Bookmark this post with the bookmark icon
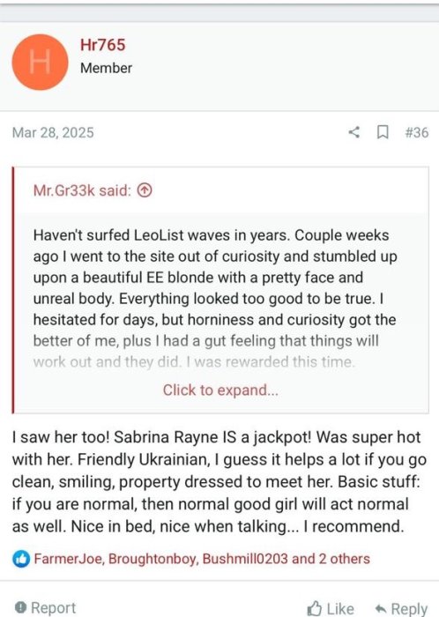The image size is (439, 617). [383, 132]
